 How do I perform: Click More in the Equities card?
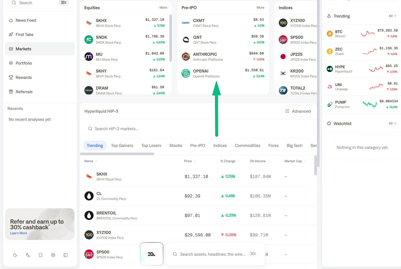163,8
